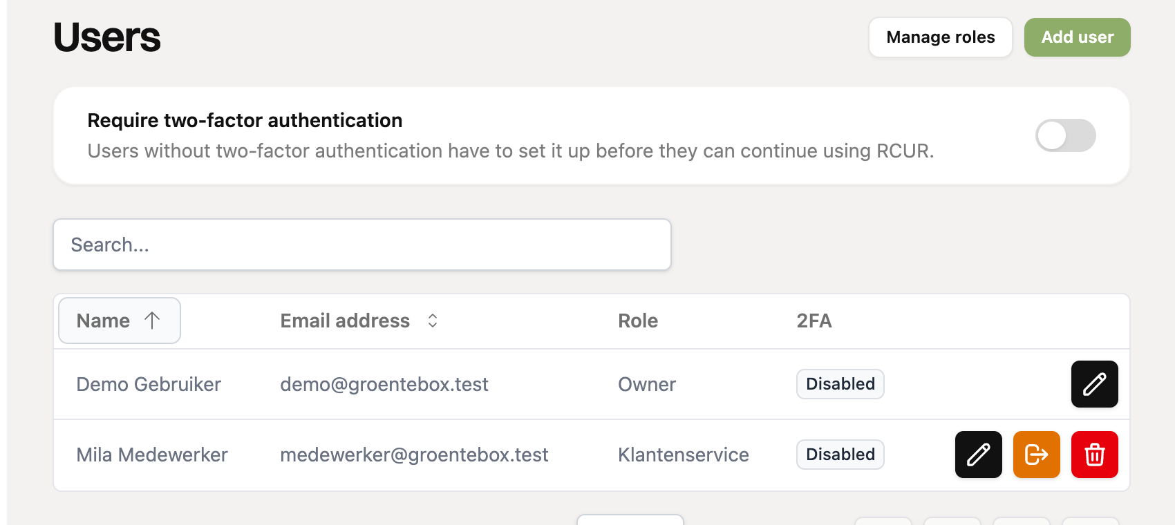Click 'Require two-factor authentication' title text
The height and width of the screenshot is (525, 1175).
(x=245, y=120)
